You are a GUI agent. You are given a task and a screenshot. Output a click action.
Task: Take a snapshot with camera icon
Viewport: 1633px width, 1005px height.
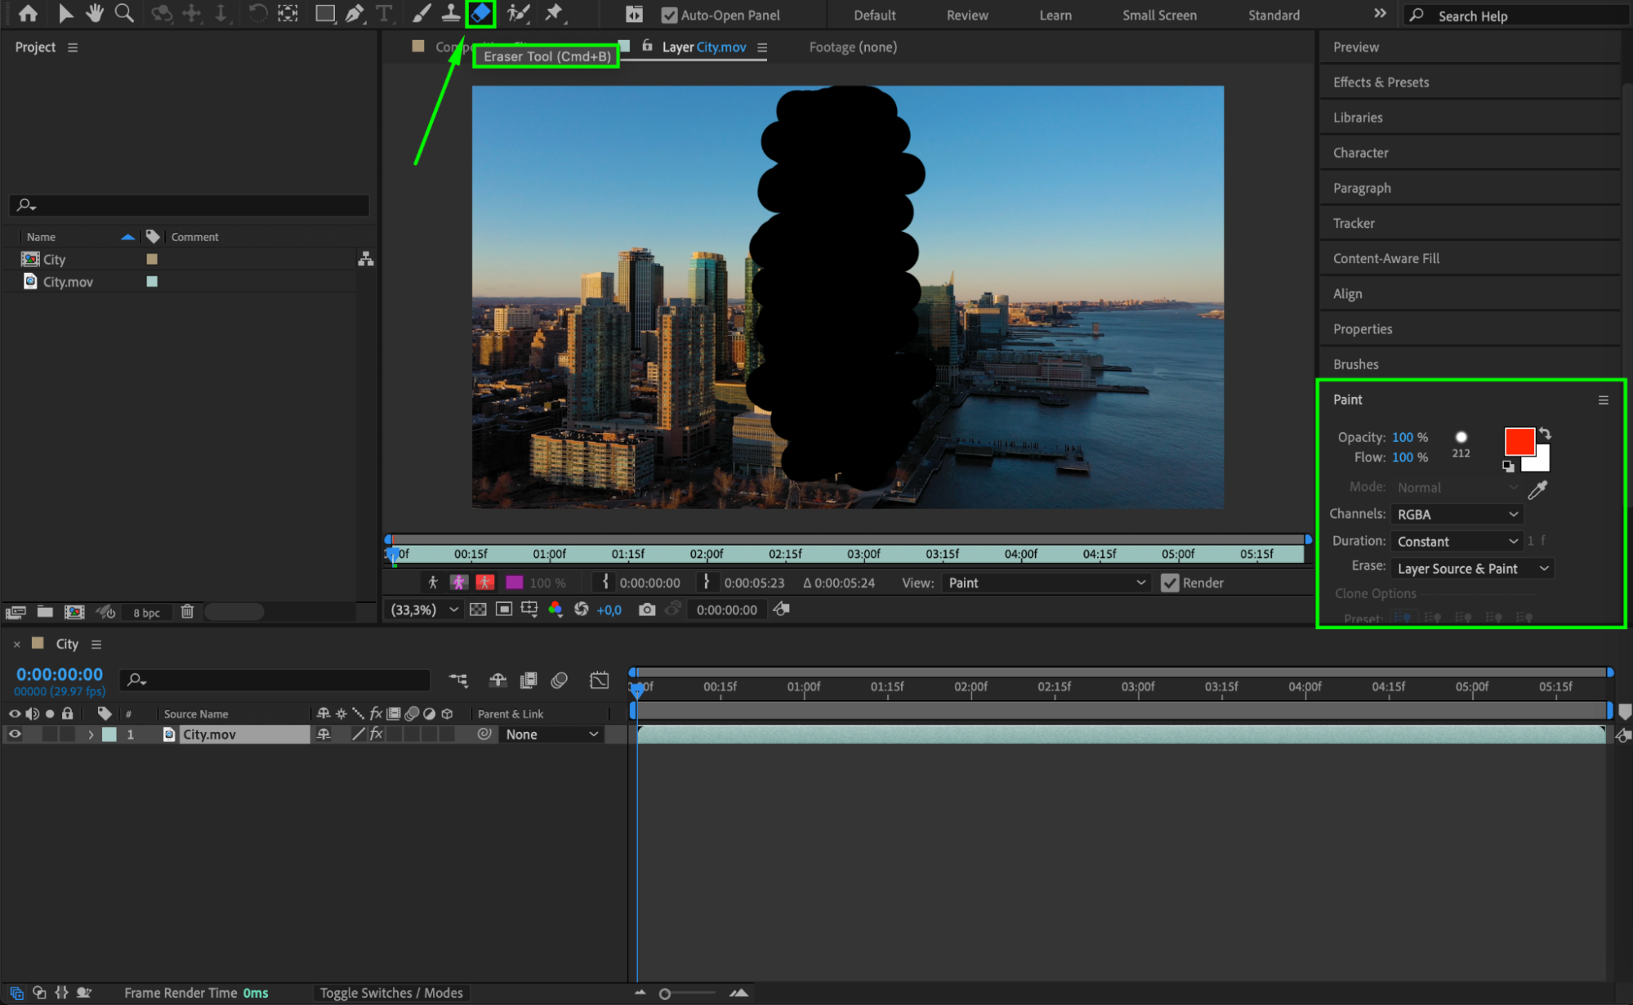[x=646, y=610]
